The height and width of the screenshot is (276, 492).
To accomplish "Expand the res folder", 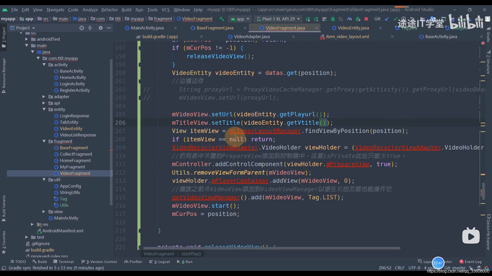I will 32,224.
